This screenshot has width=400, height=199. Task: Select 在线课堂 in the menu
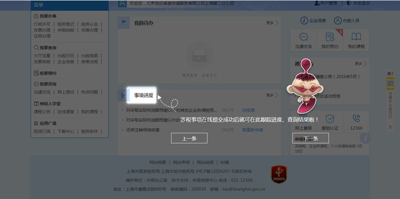(66, 111)
